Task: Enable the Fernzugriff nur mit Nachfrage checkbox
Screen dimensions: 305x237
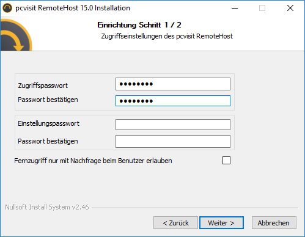Action: coord(226,161)
